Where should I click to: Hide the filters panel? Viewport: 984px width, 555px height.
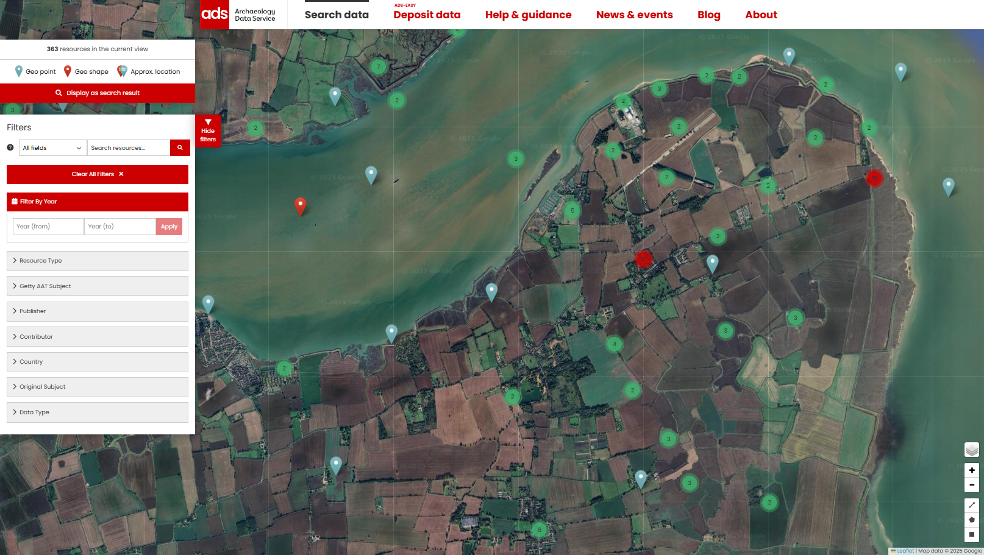(x=208, y=130)
